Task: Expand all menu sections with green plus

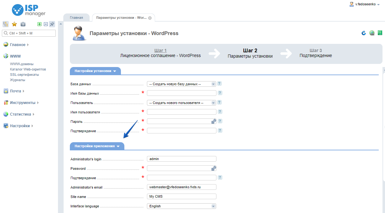Action: [39, 24]
